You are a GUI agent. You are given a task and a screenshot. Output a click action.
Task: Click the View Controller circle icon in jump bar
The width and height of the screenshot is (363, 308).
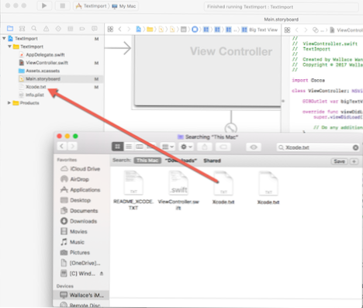pyautogui.click(x=195, y=29)
